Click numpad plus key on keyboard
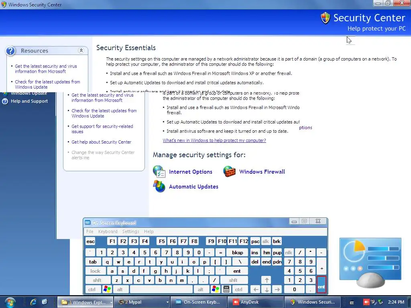 tap(321, 266)
